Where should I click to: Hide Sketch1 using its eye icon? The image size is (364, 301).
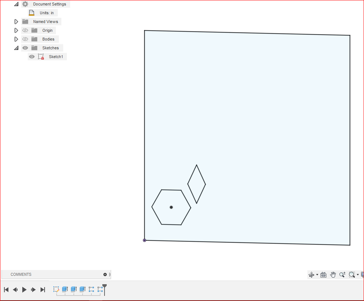31,56
